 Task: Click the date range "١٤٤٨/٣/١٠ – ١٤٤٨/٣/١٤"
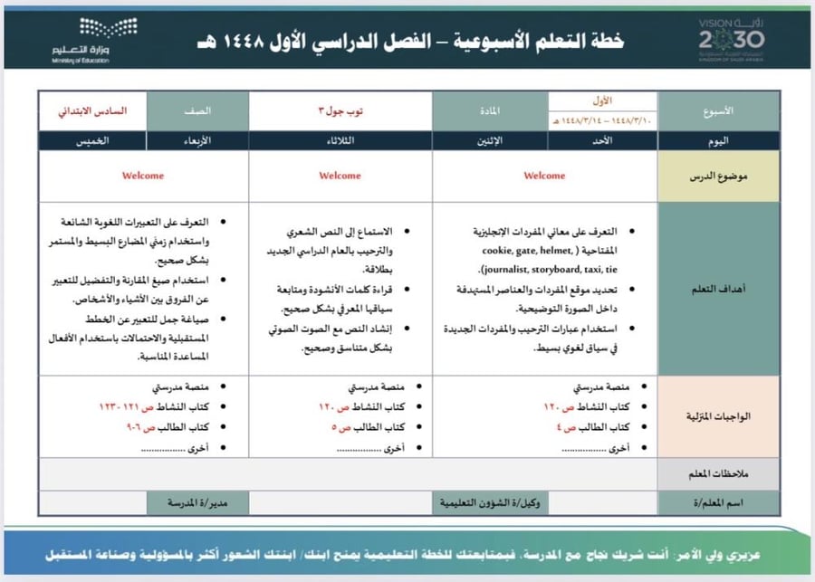pos(602,120)
